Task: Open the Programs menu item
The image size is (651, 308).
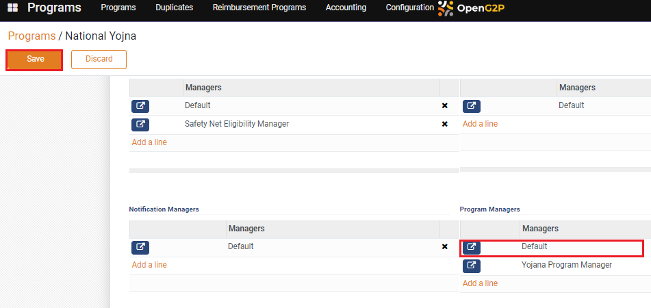Action: click(118, 8)
